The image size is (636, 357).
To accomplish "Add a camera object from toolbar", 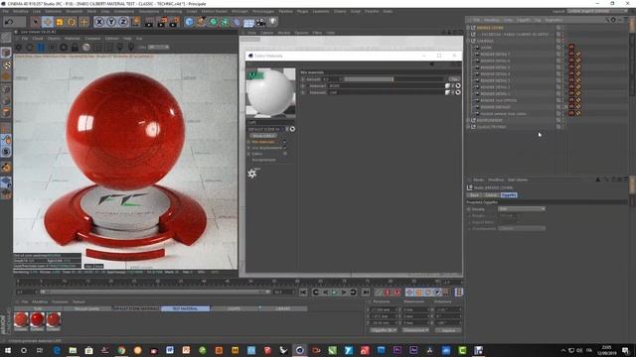I will (260, 22).
